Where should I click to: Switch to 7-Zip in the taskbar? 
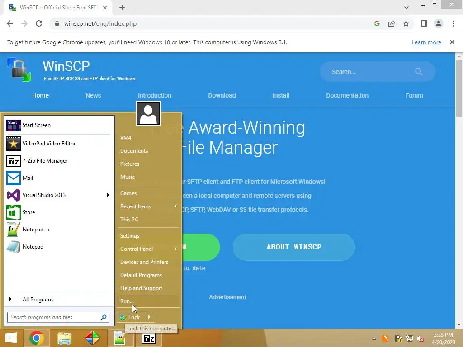[x=148, y=338]
